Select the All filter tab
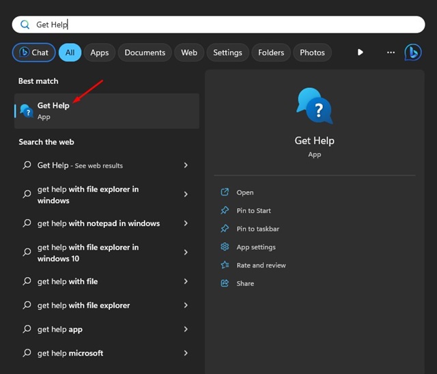This screenshot has height=374, width=437. [70, 53]
